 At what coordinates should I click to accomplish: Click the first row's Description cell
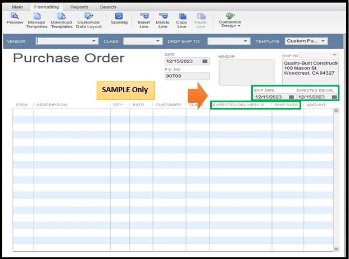[72, 112]
